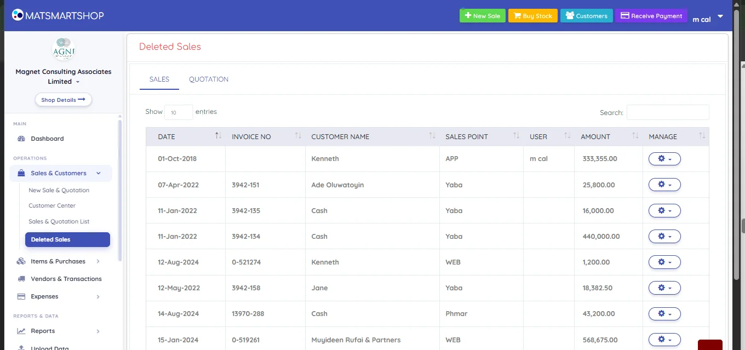Open manage gear menu for invoice 3942-134
The height and width of the screenshot is (350, 745).
tap(664, 236)
